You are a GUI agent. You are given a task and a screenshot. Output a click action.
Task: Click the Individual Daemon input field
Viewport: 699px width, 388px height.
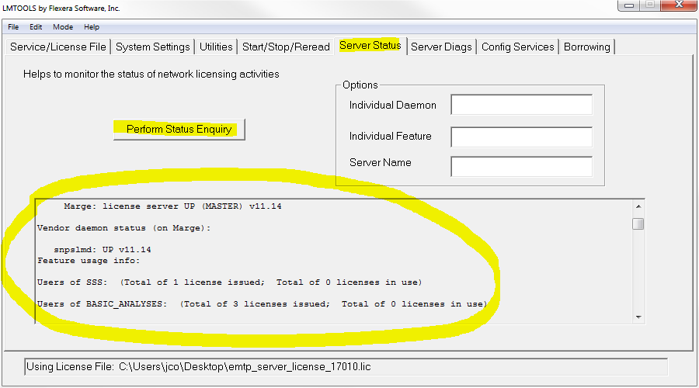(x=521, y=105)
